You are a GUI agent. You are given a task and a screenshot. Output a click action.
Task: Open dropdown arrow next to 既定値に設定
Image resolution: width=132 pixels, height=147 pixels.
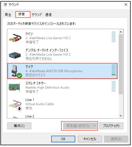point(95,126)
